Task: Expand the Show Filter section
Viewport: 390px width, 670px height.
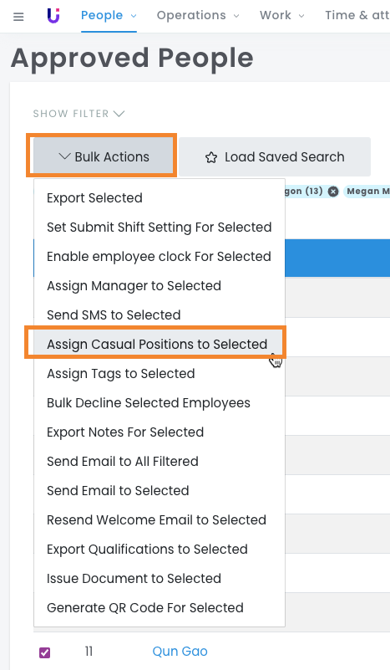Action: click(79, 114)
